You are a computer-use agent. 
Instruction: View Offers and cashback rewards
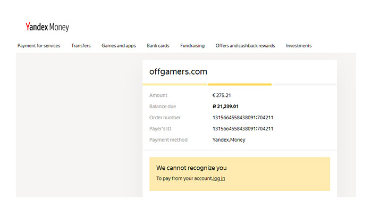click(x=246, y=46)
